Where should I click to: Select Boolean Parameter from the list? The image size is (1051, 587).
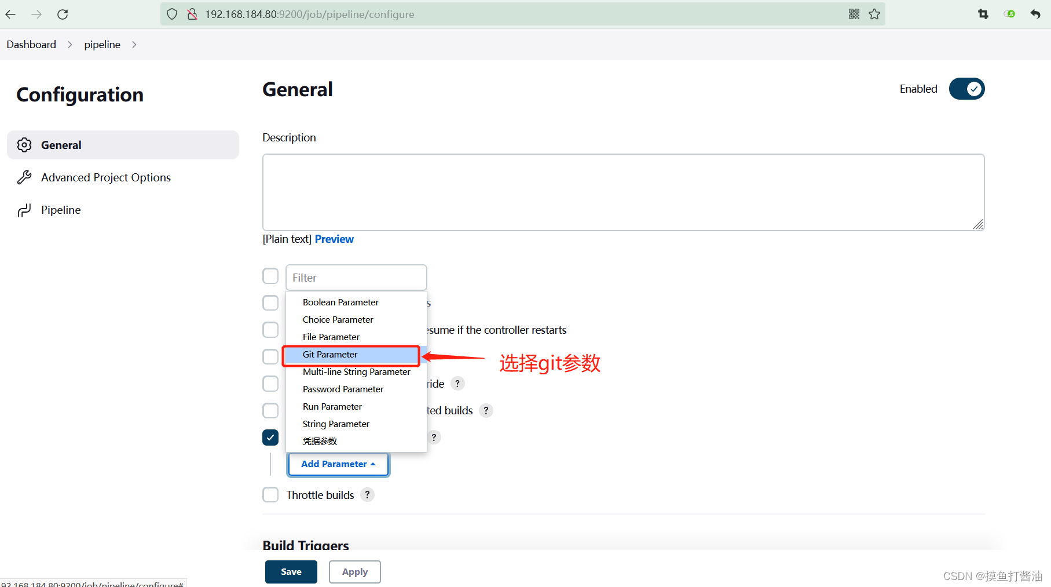point(356,302)
